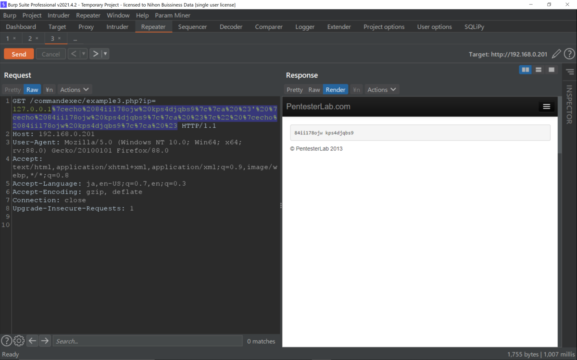Click the Connection: close header line
This screenshot has height=360, width=577.
tap(49, 200)
